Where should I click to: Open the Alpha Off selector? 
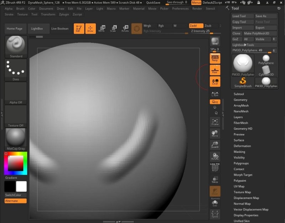(x=16, y=93)
